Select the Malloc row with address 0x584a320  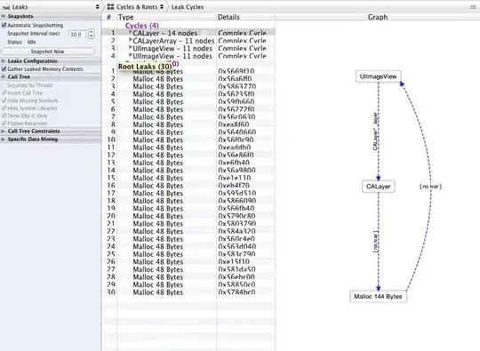tap(188, 231)
